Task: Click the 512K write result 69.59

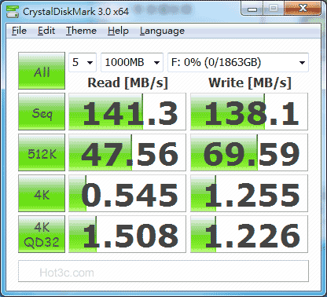Action: (x=249, y=152)
